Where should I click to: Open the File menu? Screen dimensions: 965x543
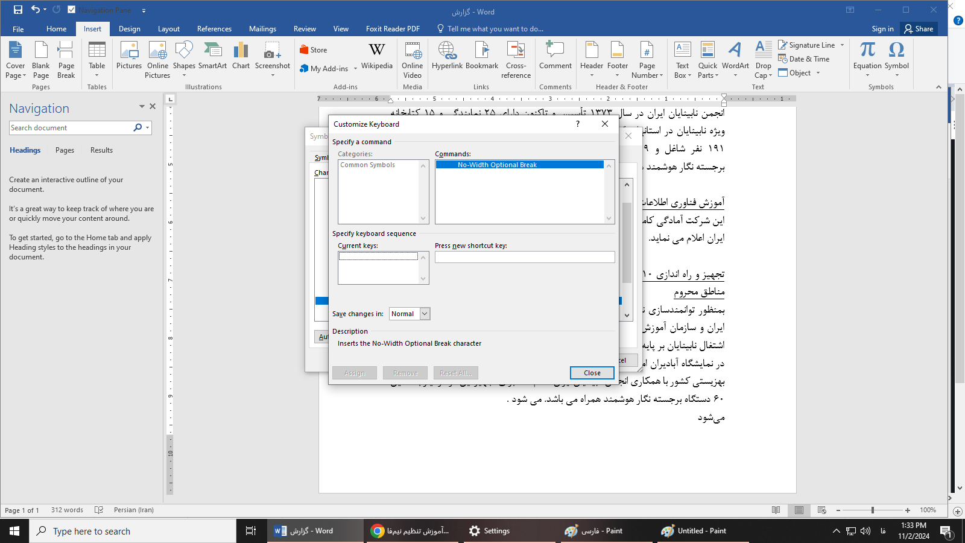[18, 29]
